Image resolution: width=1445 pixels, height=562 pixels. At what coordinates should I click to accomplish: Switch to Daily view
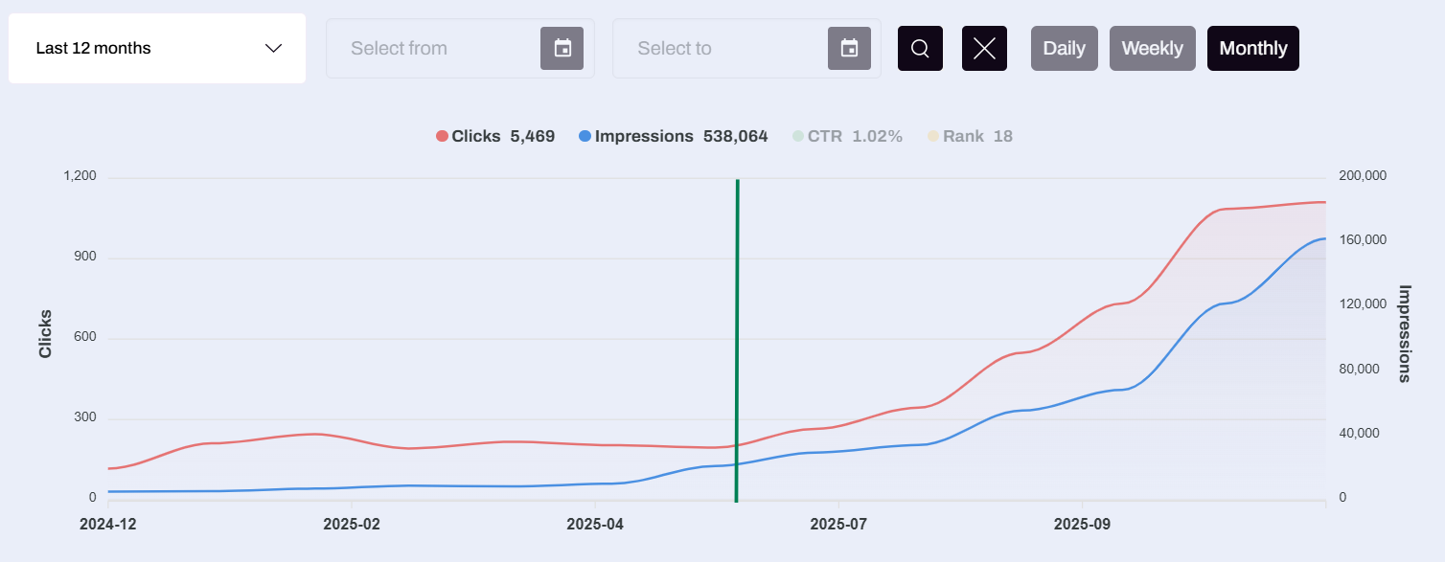pyautogui.click(x=1064, y=48)
